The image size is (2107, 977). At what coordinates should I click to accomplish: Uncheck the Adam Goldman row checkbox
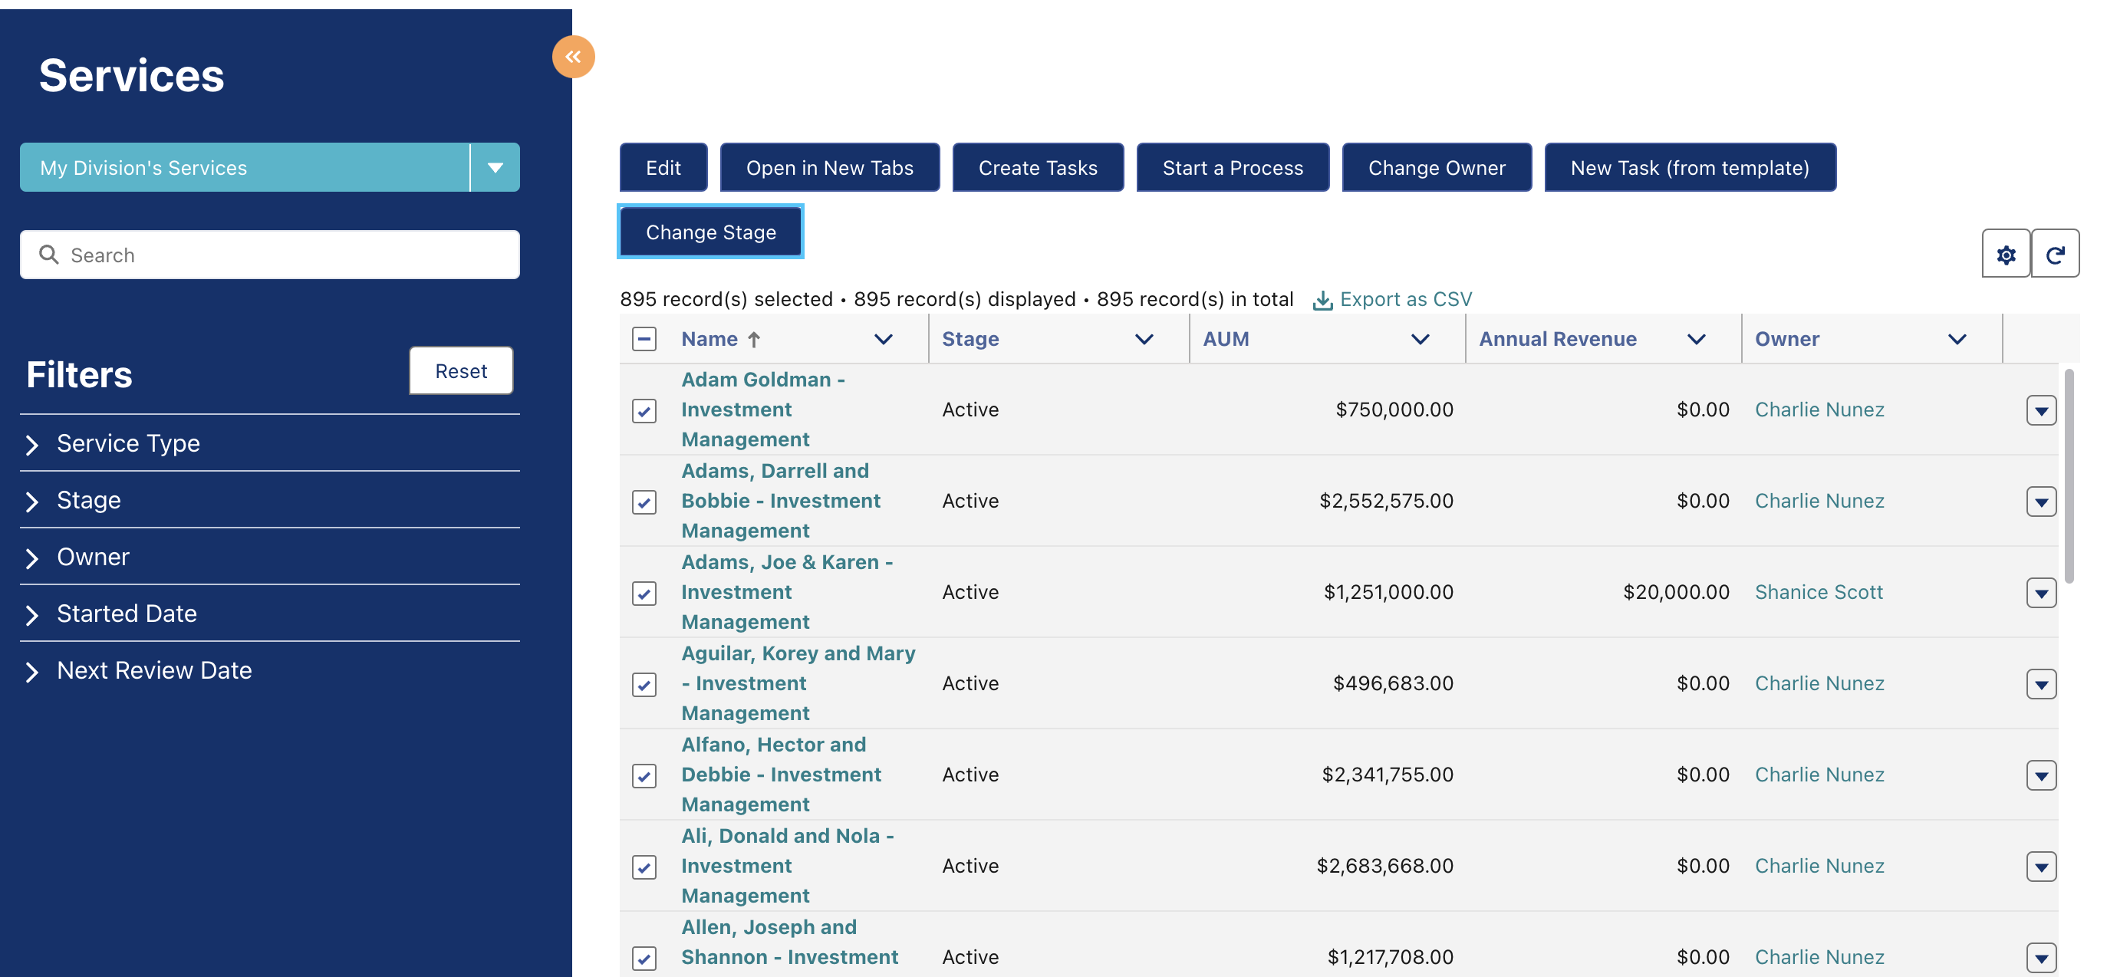tap(644, 410)
